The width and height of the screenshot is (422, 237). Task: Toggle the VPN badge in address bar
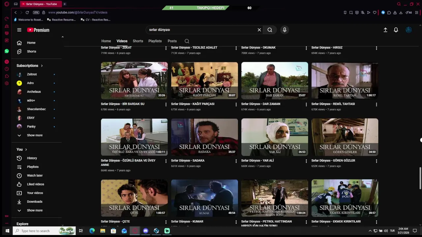36,13
